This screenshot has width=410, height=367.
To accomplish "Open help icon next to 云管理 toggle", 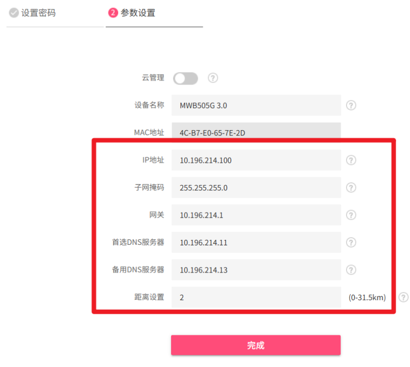I will (213, 78).
